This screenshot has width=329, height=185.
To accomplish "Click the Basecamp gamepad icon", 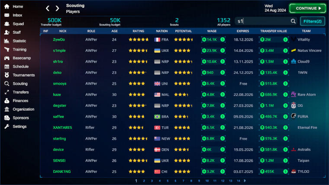I will (7, 58).
